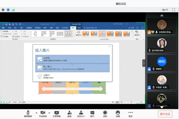Open the chat panel

[x=92, y=113]
